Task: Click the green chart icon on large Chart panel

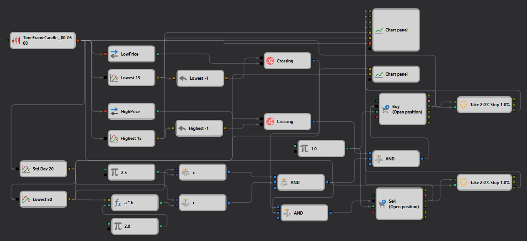Action: tap(379, 30)
